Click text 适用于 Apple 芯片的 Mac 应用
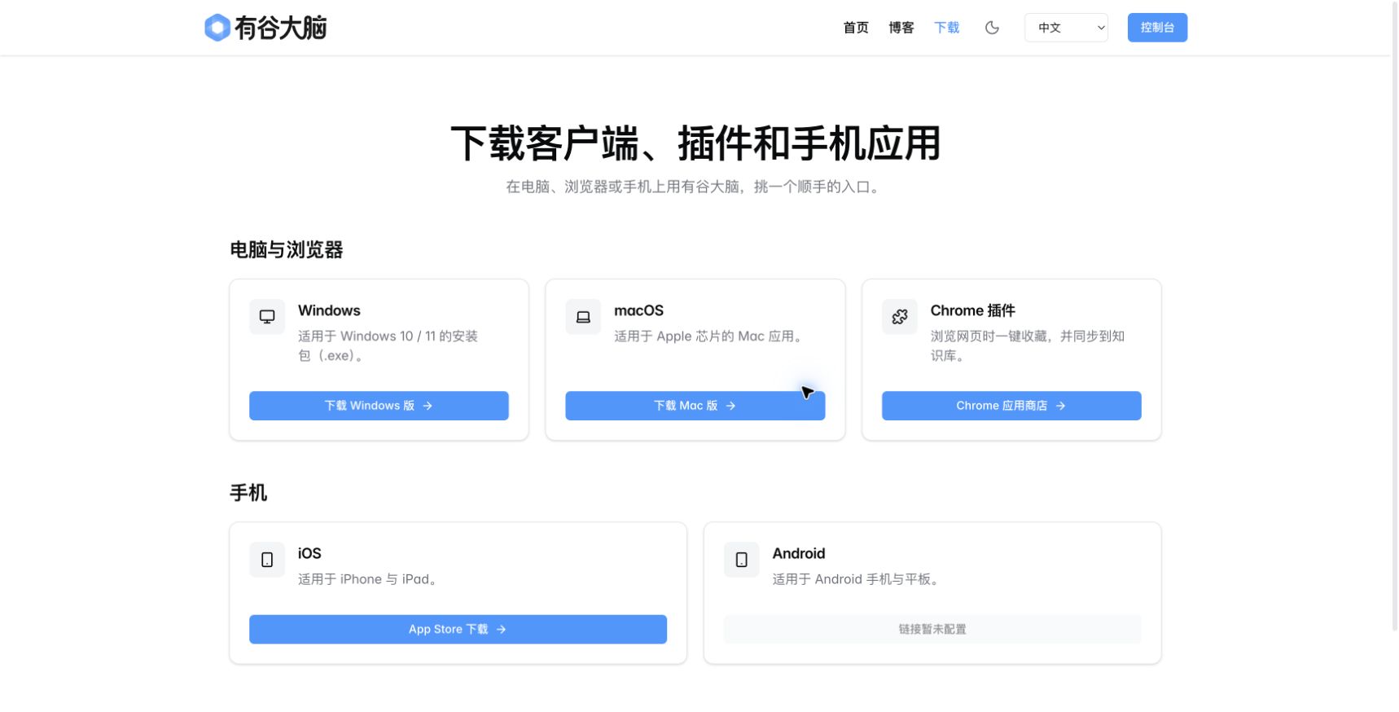The width and height of the screenshot is (1399, 712). click(709, 336)
